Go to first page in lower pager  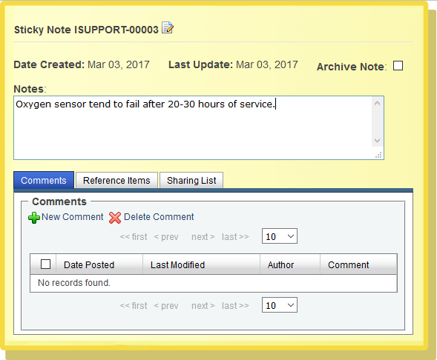pyautogui.click(x=134, y=306)
